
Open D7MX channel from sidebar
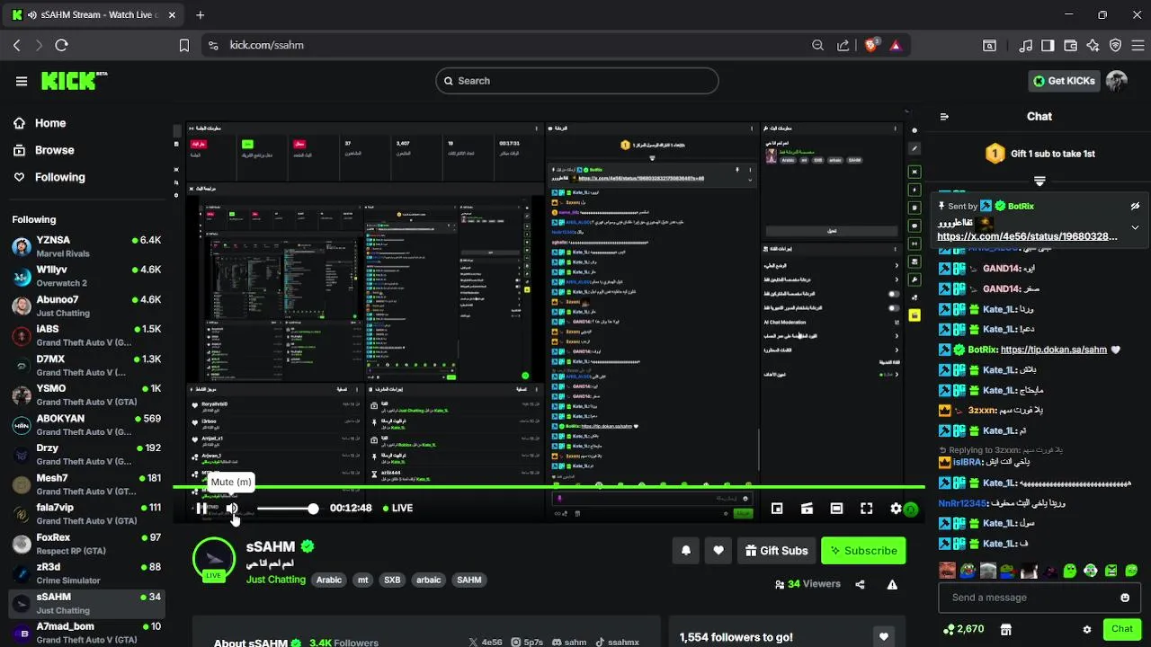pyautogui.click(x=86, y=365)
